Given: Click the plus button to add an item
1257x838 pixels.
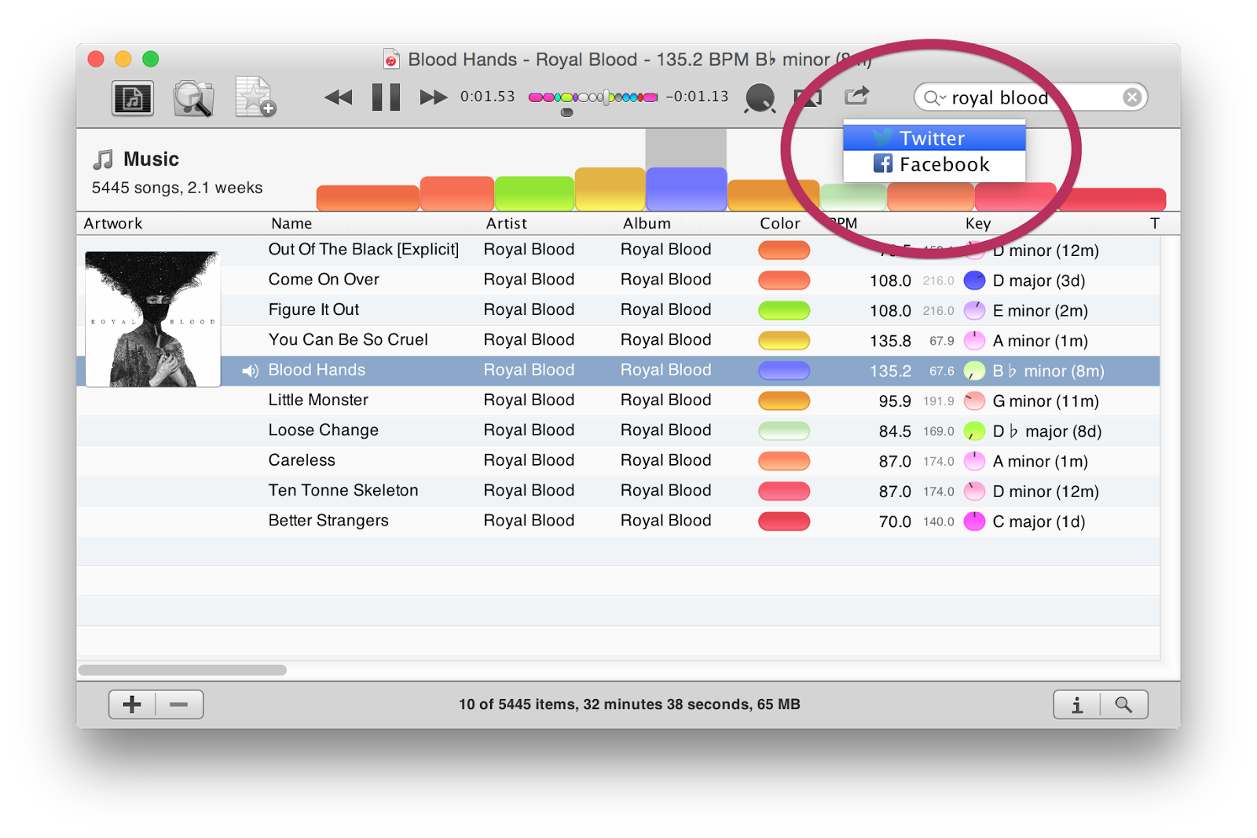Looking at the screenshot, I should pyautogui.click(x=132, y=704).
